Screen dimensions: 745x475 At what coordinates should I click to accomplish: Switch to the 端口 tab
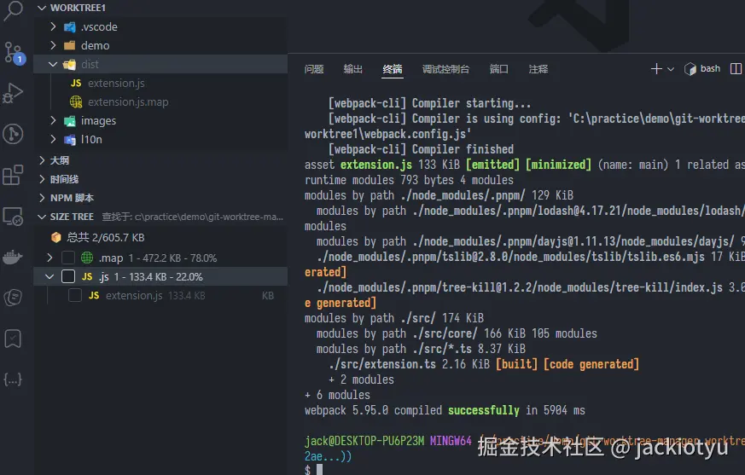click(x=499, y=69)
